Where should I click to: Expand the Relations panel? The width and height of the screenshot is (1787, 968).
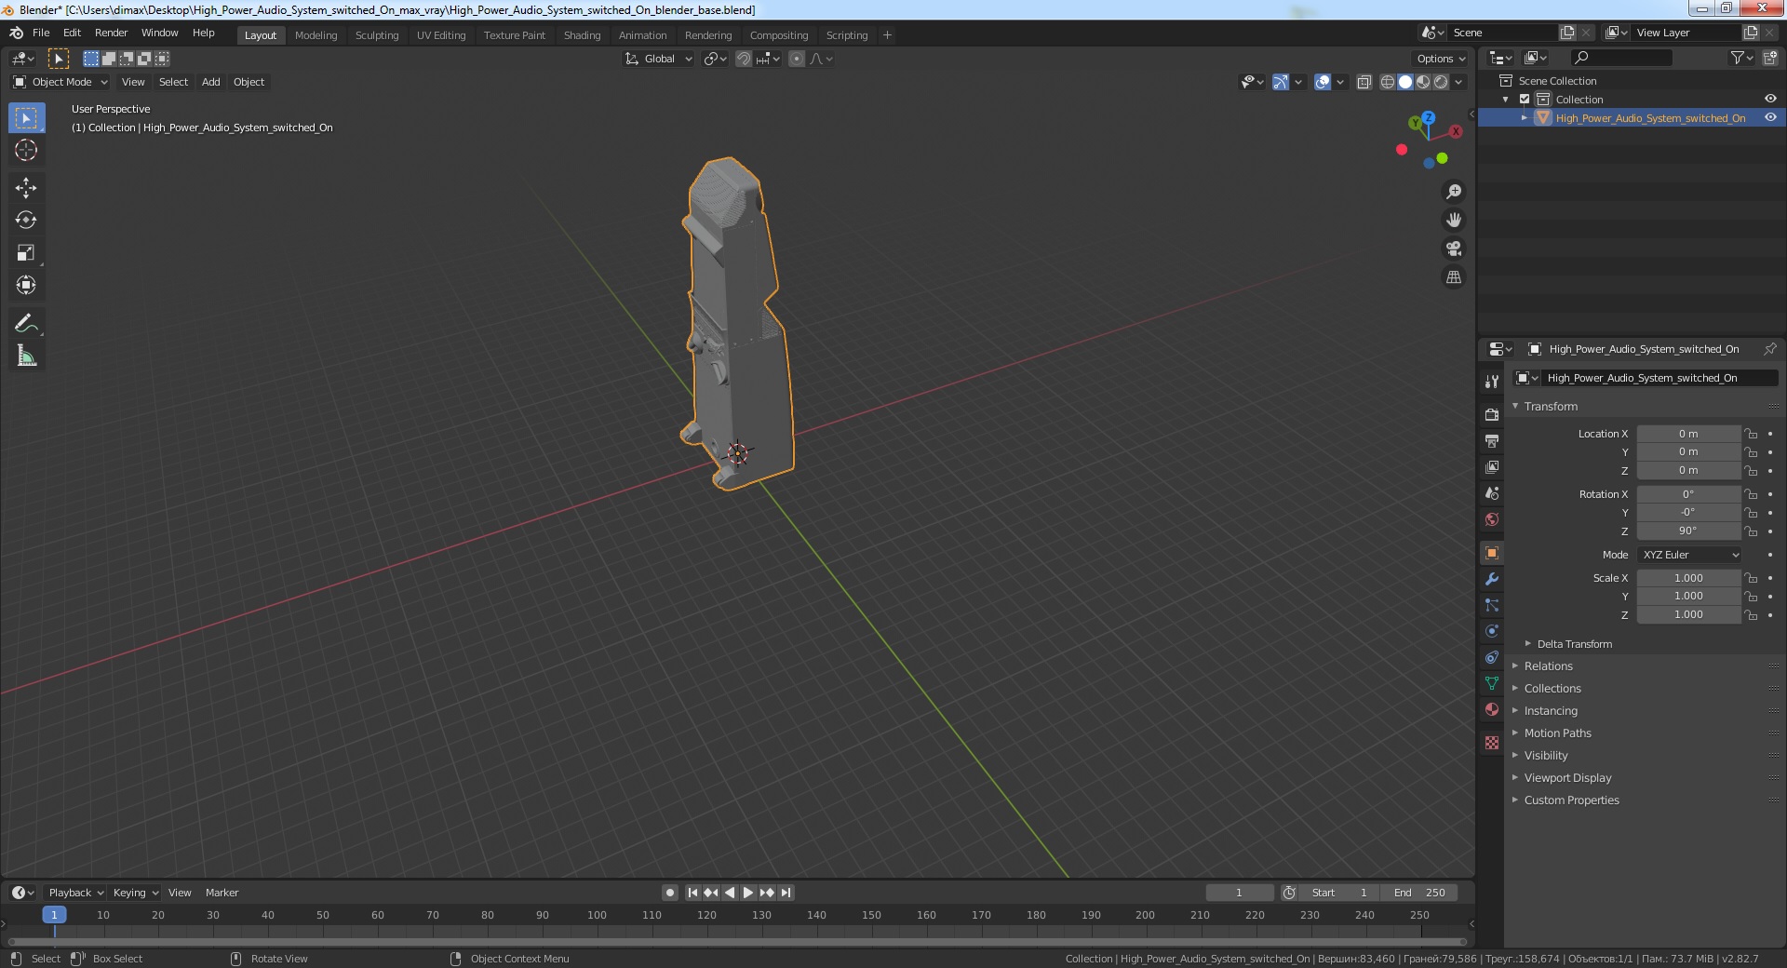[x=1548, y=666]
